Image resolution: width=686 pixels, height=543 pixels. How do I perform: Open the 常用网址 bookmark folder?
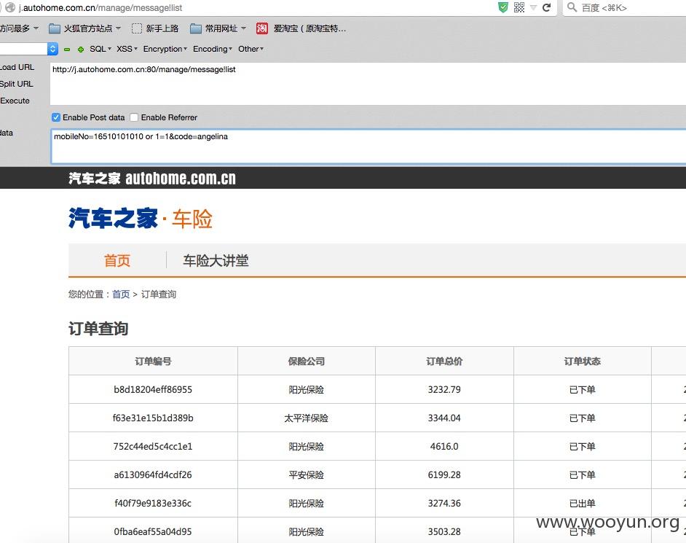coord(218,28)
